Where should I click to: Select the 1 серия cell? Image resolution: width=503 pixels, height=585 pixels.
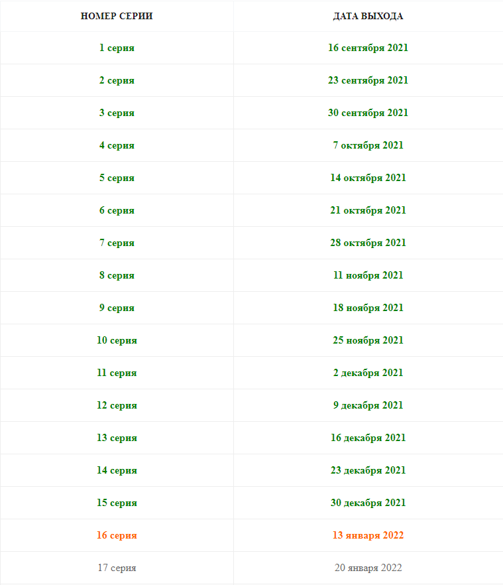(117, 48)
